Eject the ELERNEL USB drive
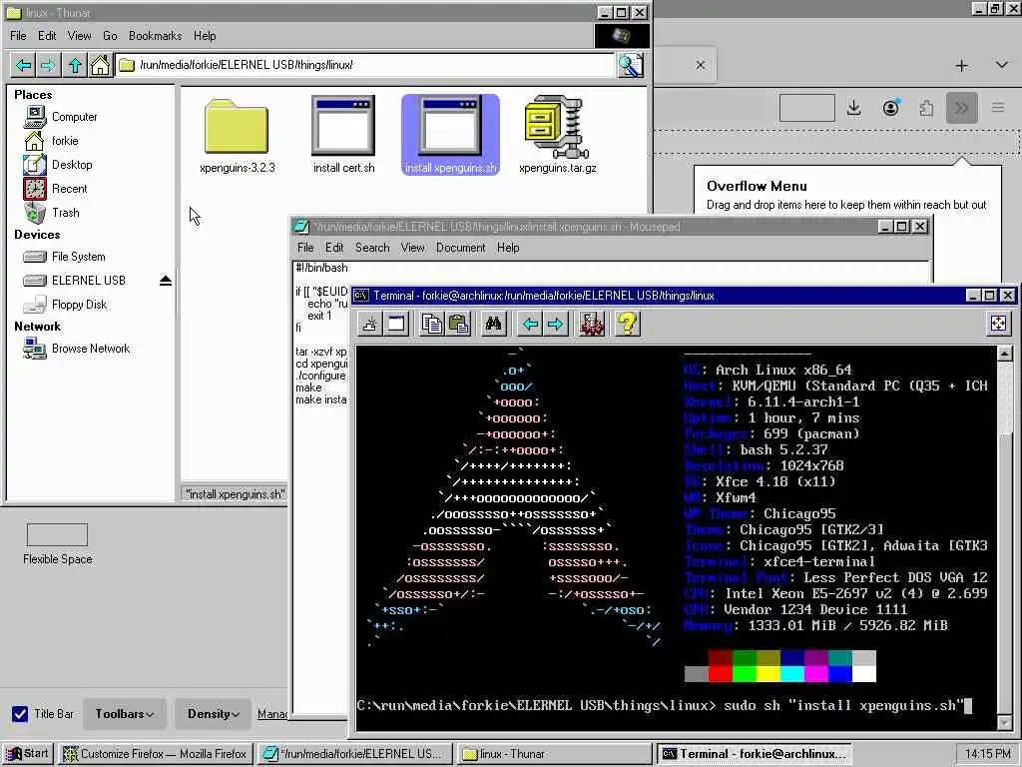 tap(166, 281)
